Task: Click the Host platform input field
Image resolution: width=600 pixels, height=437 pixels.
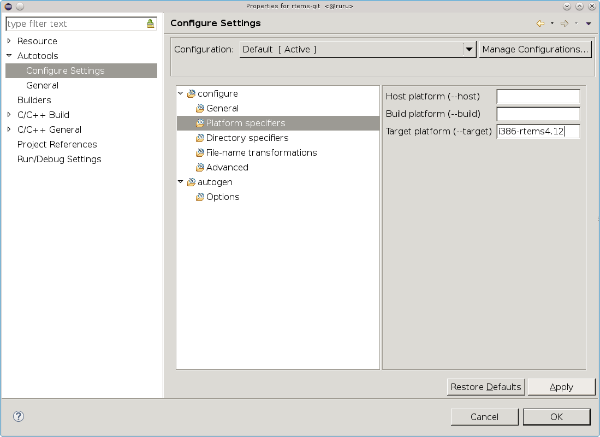Action: tap(538, 97)
